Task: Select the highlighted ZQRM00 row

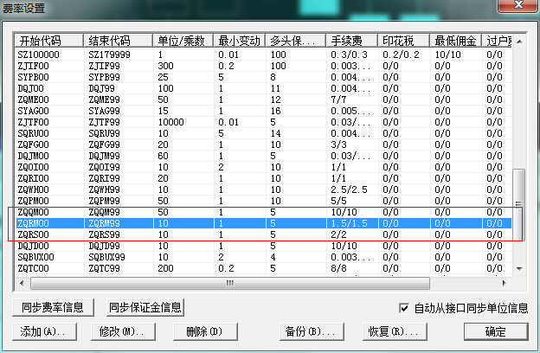Action: tap(264, 223)
